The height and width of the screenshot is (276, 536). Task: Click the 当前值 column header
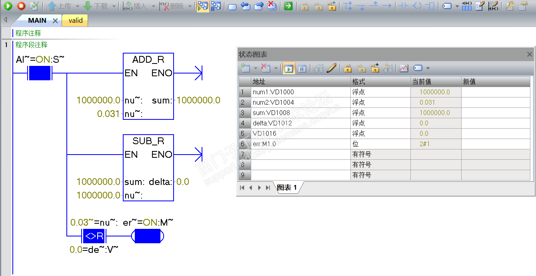(x=436, y=81)
